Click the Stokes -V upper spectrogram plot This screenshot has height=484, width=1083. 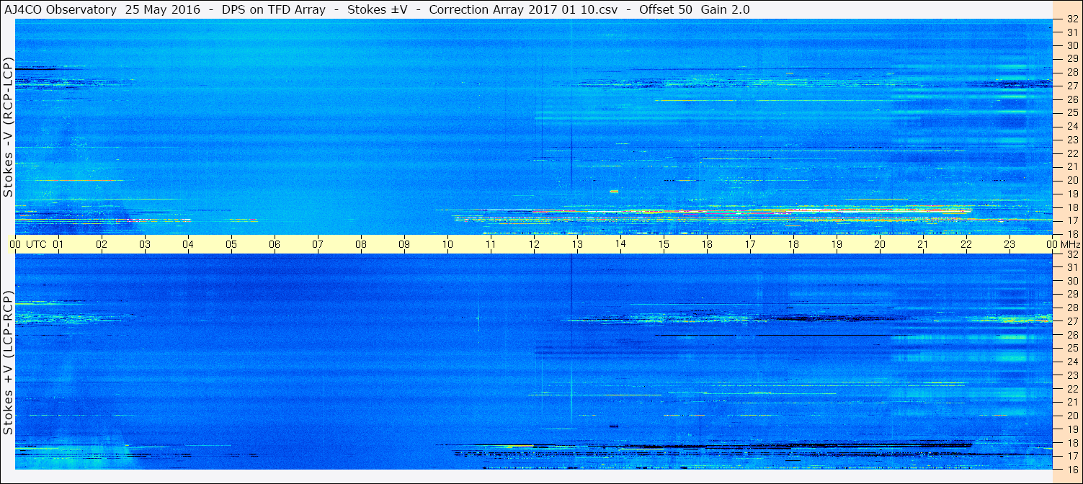534,127
